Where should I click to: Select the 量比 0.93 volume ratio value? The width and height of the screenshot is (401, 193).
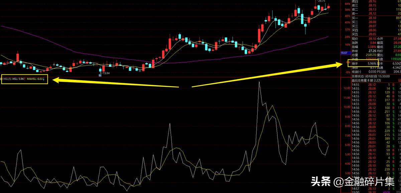coord(390,55)
